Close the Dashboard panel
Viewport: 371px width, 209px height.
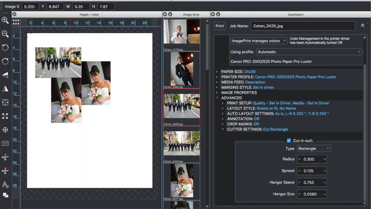click(213, 14)
